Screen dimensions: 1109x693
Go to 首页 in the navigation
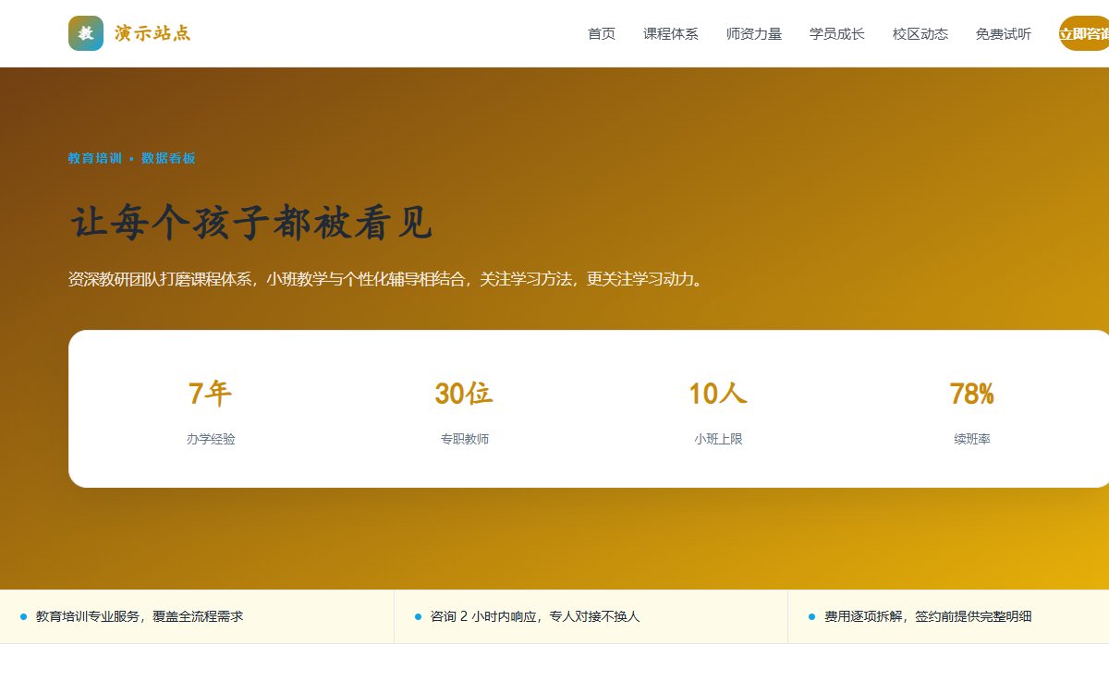tap(602, 34)
